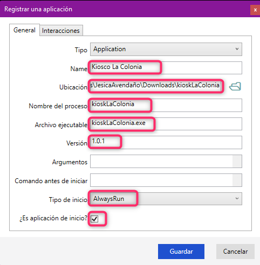Click into the Ubicación path field
Viewport: 260px width, 265px height.
pyautogui.click(x=156, y=86)
